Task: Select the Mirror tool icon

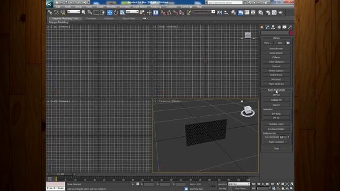Action: point(219,12)
